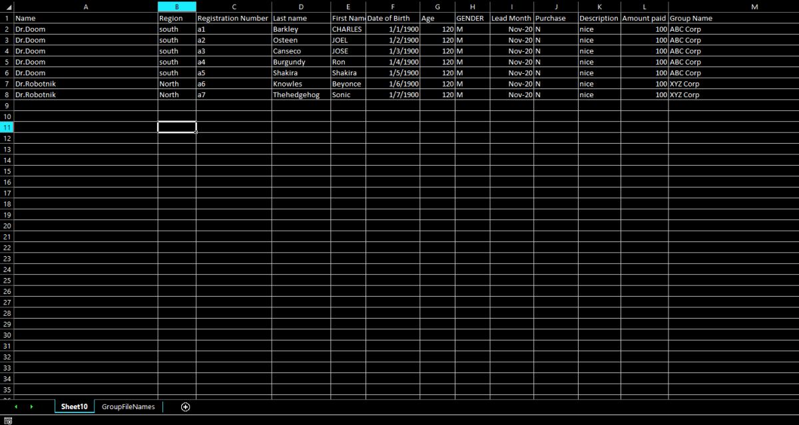Select the date cell 1/7/1900
799x425 pixels.
point(393,94)
